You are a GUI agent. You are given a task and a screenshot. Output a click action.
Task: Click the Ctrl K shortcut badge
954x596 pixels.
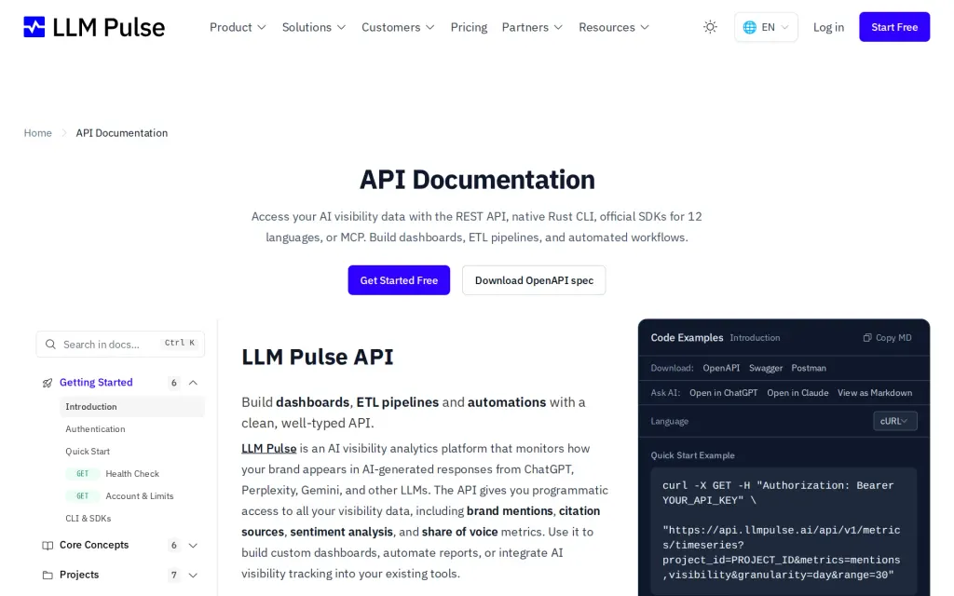[x=180, y=343]
